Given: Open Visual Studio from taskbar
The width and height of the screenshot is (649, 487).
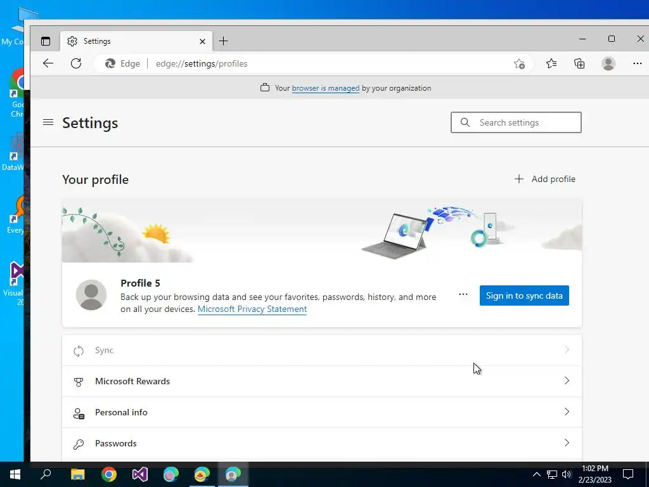Looking at the screenshot, I should coord(140,474).
